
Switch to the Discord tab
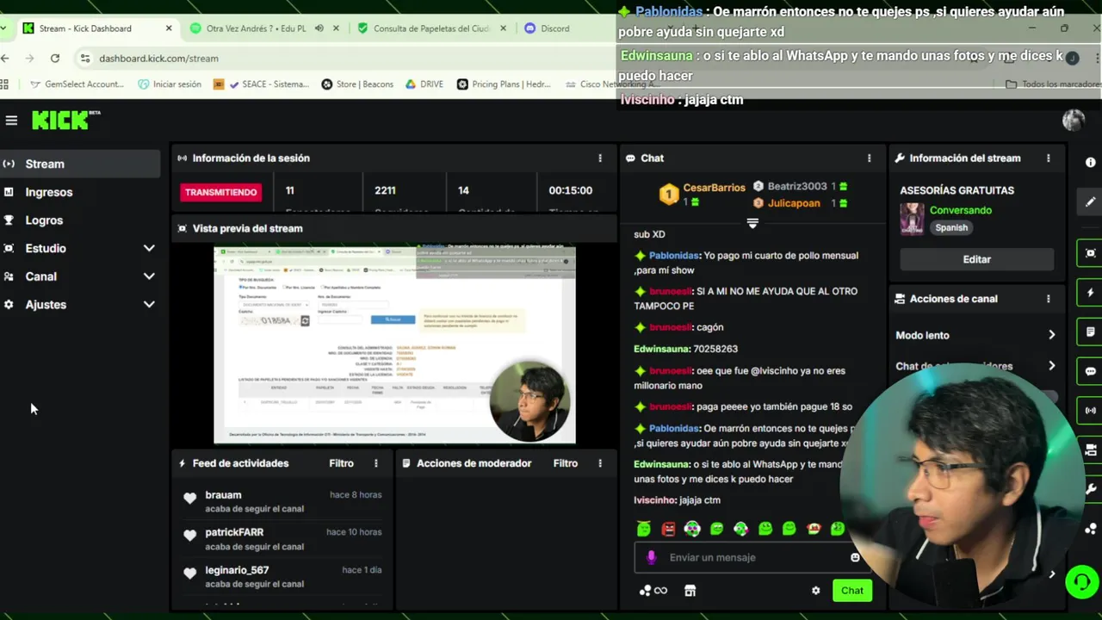(554, 28)
